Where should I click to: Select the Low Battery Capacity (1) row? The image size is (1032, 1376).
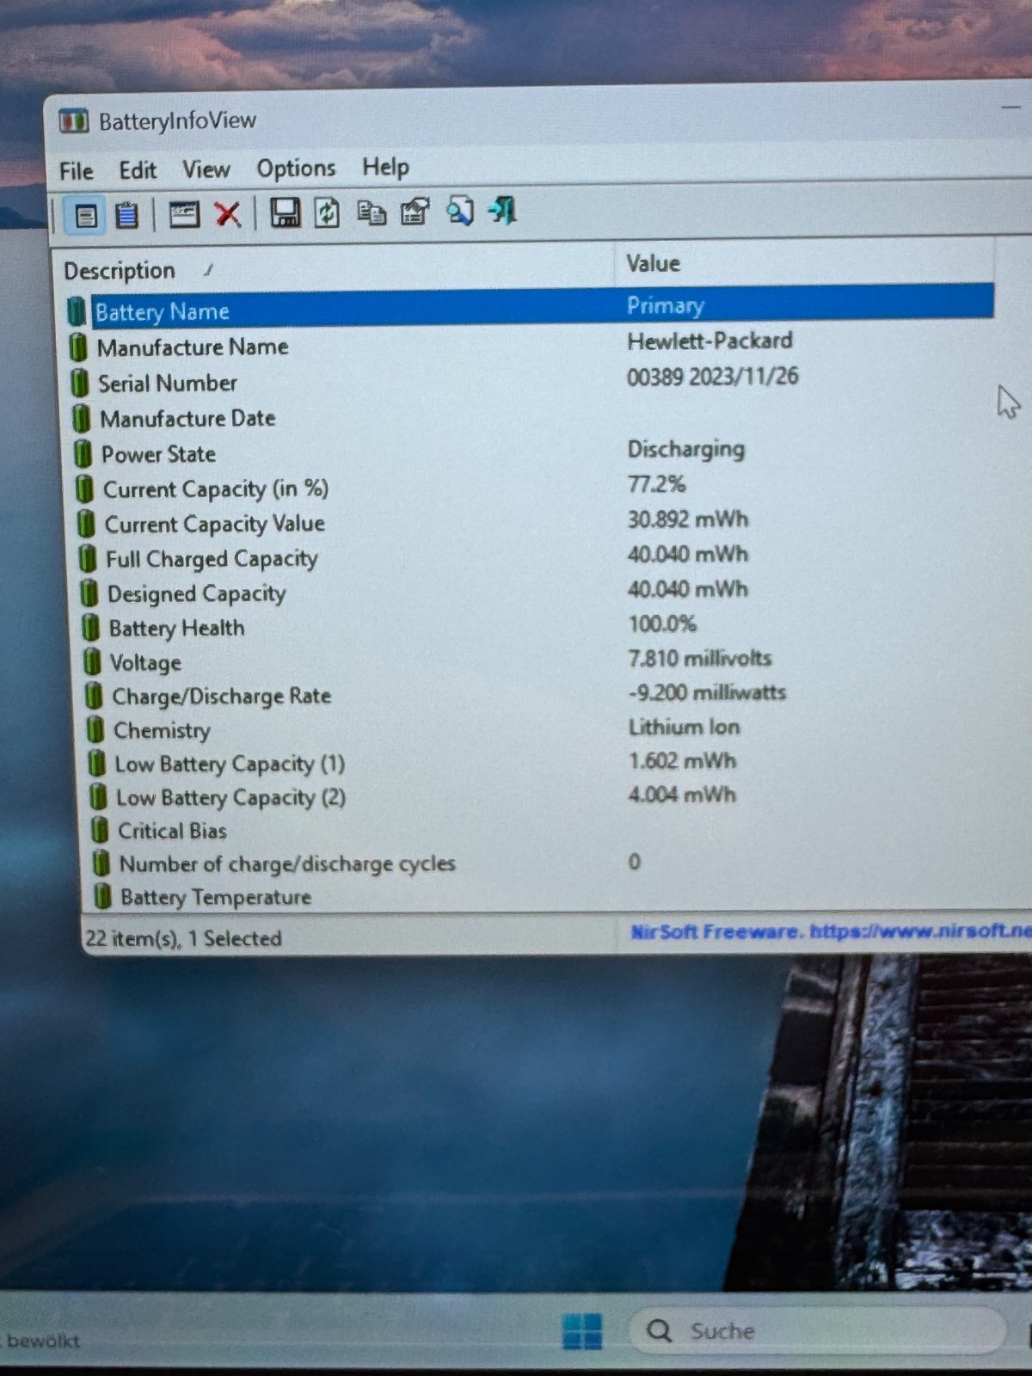(540, 763)
